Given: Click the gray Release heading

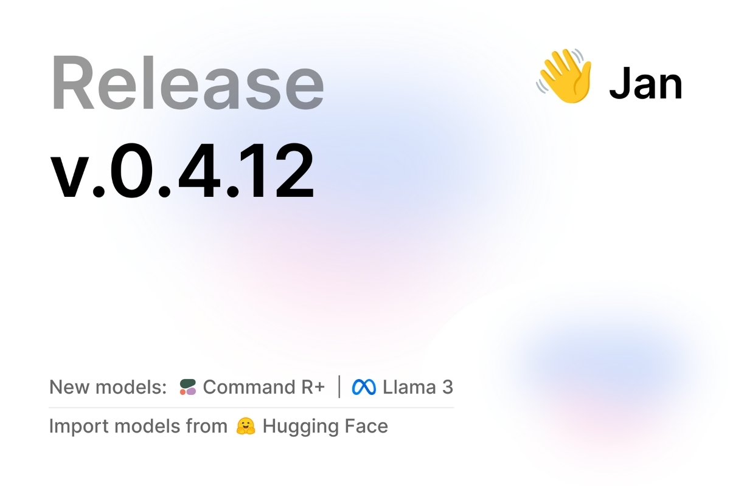Looking at the screenshot, I should 187,83.
